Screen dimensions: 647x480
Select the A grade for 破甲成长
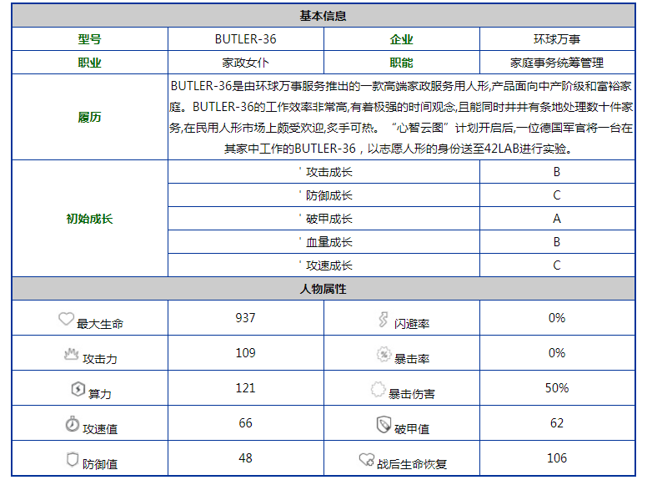pyautogui.click(x=557, y=219)
